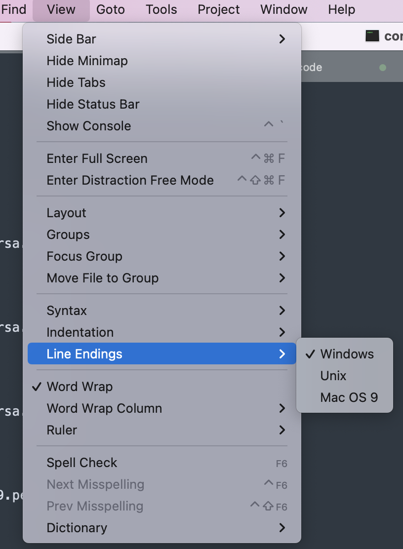Image resolution: width=403 pixels, height=549 pixels.
Task: Select Unix line endings
Action: [333, 376]
